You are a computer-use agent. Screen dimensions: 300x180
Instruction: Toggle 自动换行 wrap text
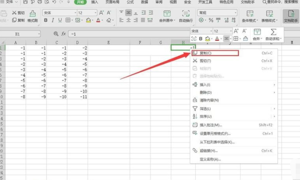click(186, 16)
